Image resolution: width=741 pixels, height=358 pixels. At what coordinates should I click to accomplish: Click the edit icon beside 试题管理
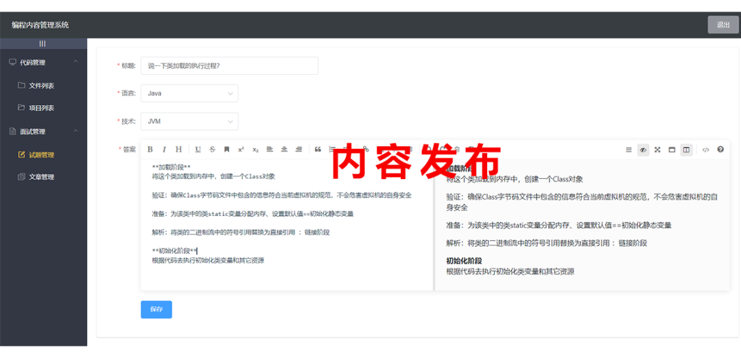tap(21, 154)
